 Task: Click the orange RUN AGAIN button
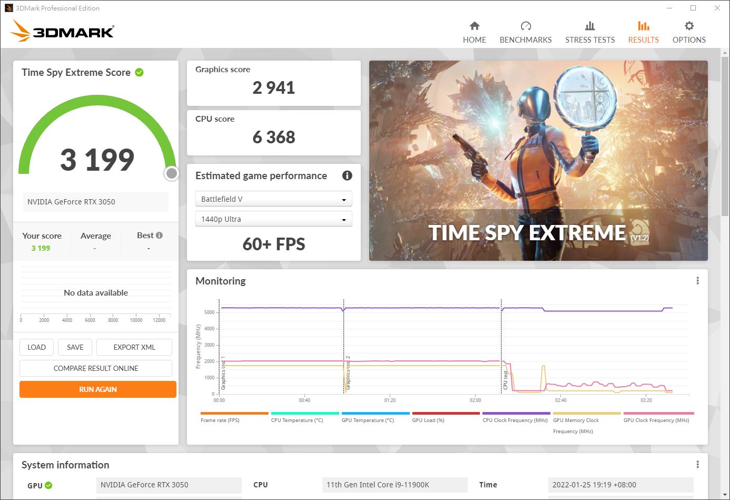(98, 389)
